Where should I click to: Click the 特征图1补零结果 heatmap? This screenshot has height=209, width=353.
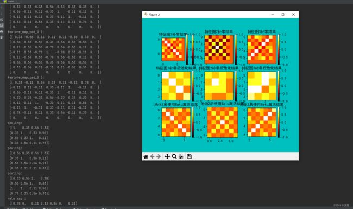(x=173, y=49)
